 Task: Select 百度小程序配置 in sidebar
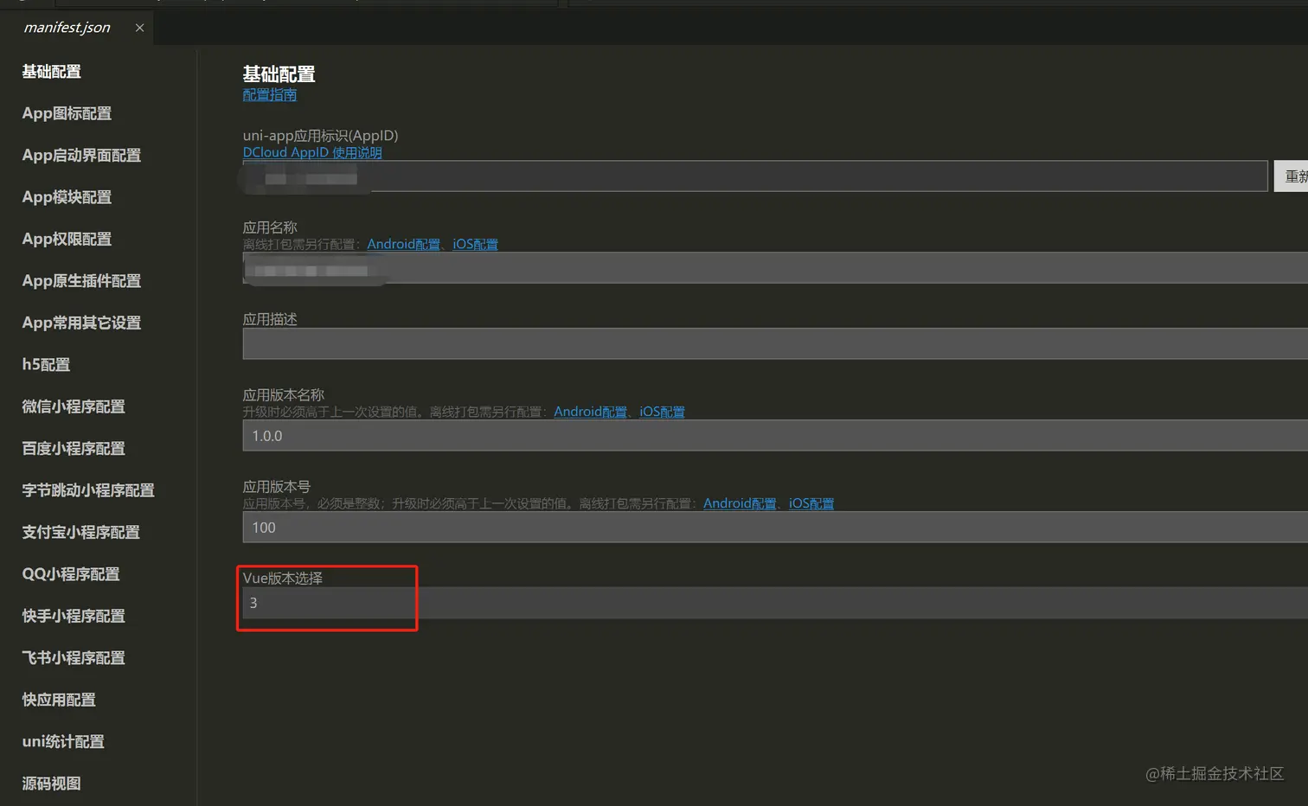click(x=74, y=448)
